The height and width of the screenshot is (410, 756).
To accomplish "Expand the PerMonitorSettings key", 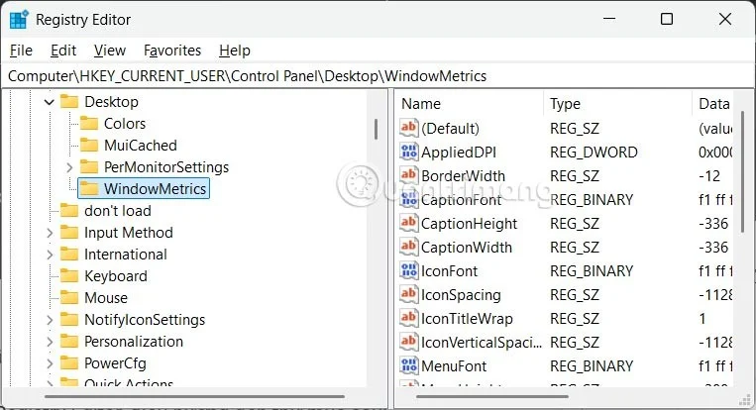I will coord(69,167).
